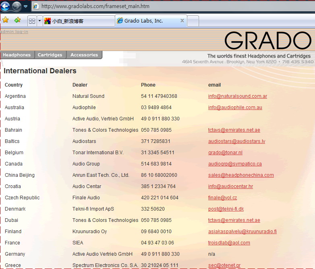This screenshot has height=269, width=315.
Task: Open Favorites Center star icon
Action: pyautogui.click(x=5, y=20)
